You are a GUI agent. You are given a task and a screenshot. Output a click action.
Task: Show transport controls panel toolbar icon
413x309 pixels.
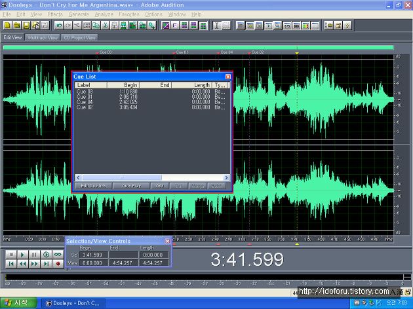coord(268,26)
